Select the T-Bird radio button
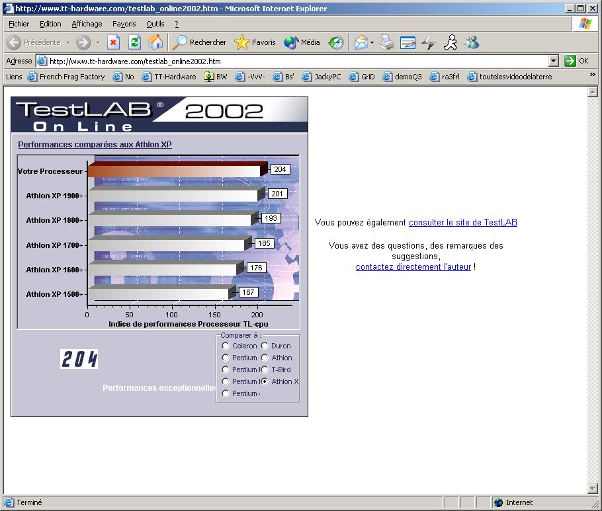 [x=265, y=370]
